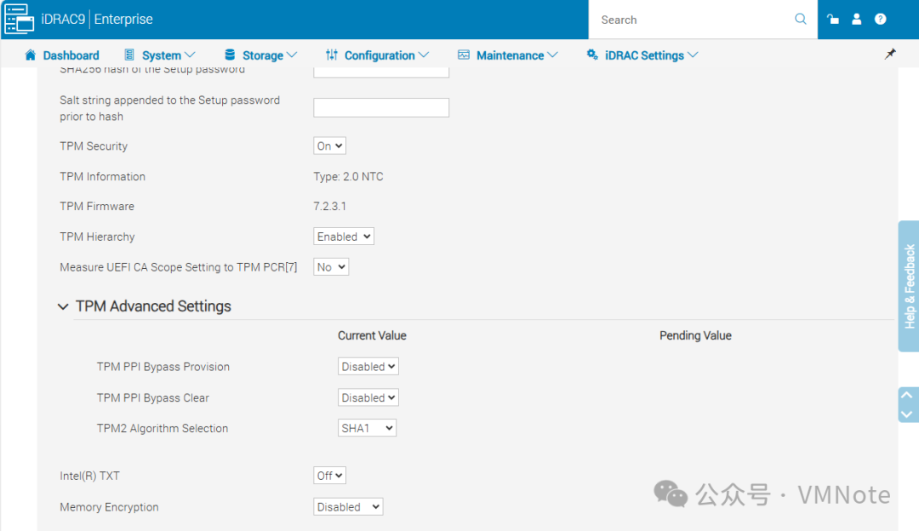
Task: Pin the navigation bar with pushpin icon
Action: (890, 54)
